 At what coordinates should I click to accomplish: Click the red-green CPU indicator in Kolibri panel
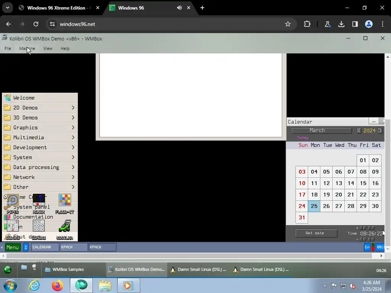pyautogui.click(x=373, y=247)
